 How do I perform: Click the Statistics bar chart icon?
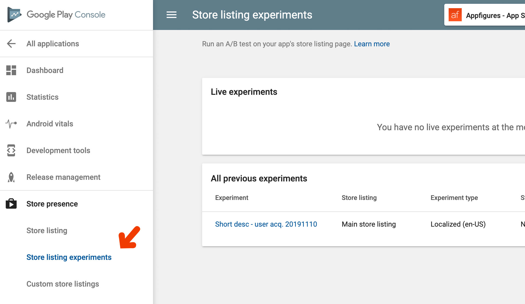(11, 97)
